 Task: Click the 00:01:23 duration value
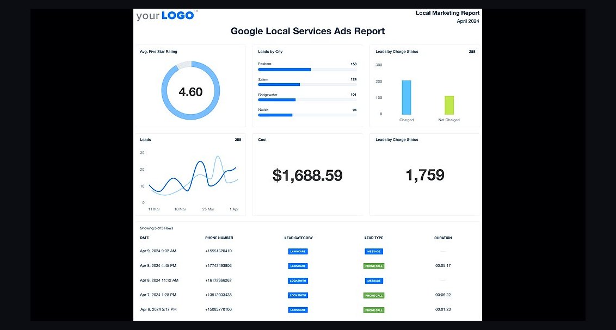[x=443, y=309]
